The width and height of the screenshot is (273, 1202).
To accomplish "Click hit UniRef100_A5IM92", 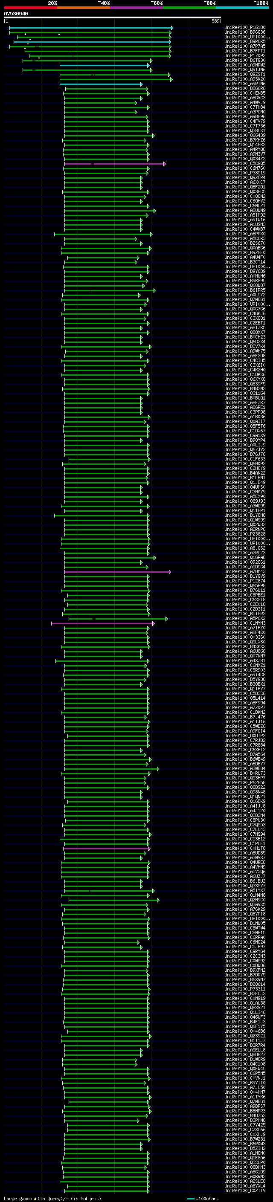I will (x=245, y=215).
